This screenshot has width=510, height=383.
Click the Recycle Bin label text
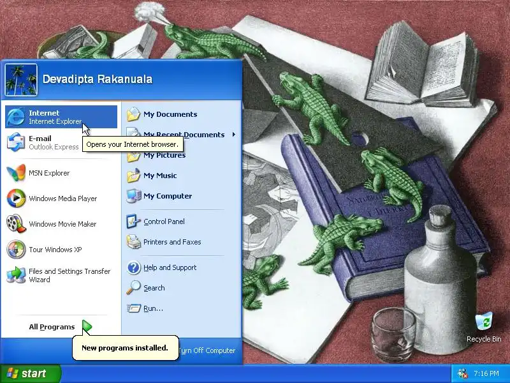[x=484, y=339]
